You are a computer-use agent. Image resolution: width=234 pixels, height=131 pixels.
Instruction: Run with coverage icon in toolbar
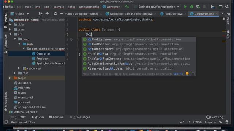198,7
